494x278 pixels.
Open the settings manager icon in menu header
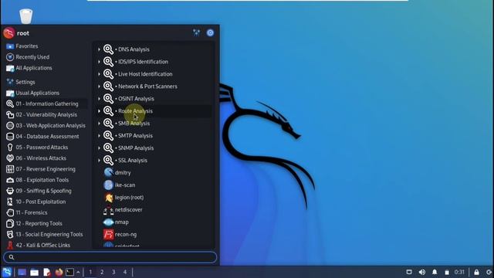click(197, 32)
